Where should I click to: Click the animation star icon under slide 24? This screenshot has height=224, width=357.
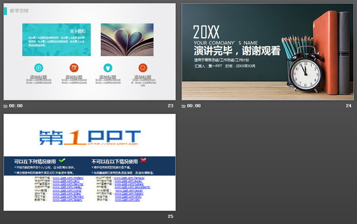coord(184,106)
